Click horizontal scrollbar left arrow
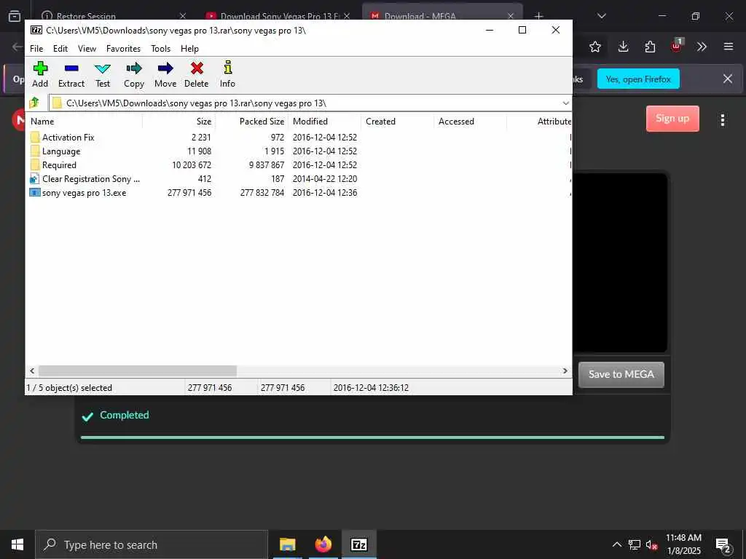The width and height of the screenshot is (746, 559). coord(32,370)
